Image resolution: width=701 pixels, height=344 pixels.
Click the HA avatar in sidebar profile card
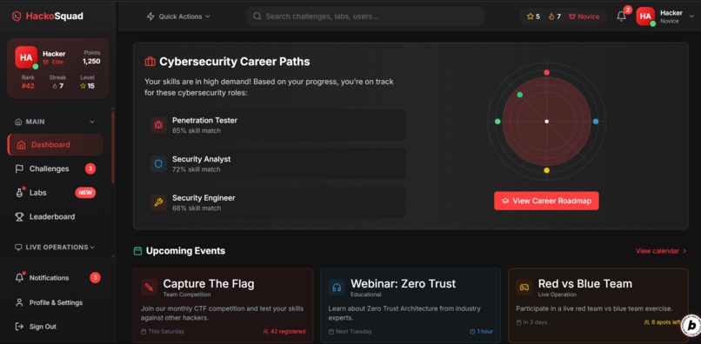pyautogui.click(x=26, y=57)
